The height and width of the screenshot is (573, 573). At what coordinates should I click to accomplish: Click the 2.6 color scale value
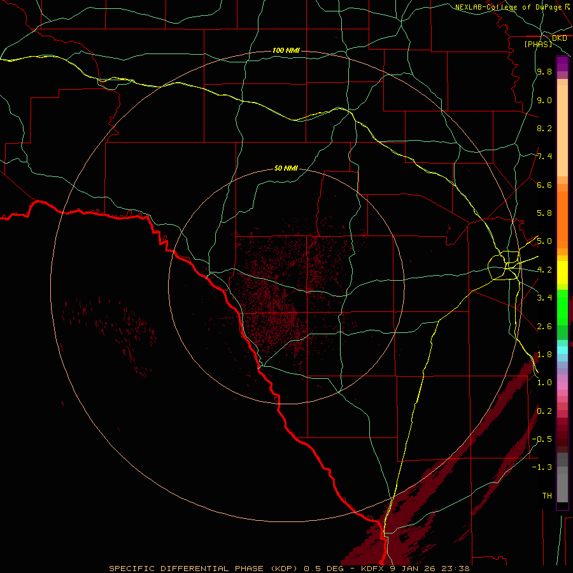click(x=544, y=327)
